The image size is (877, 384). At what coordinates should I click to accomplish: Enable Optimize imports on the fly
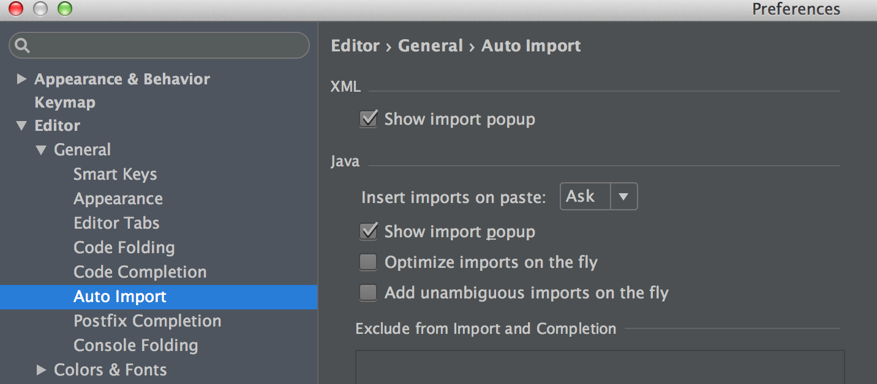[x=368, y=262]
